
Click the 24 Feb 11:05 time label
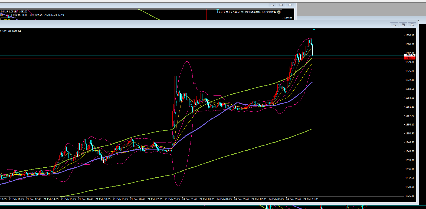click(x=311, y=199)
